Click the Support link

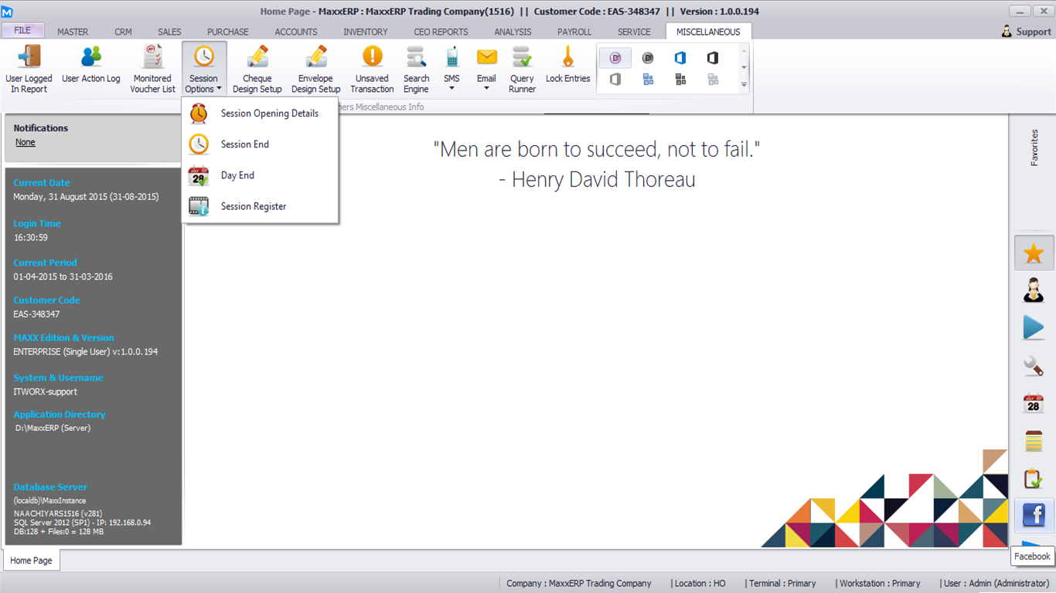(x=1026, y=32)
